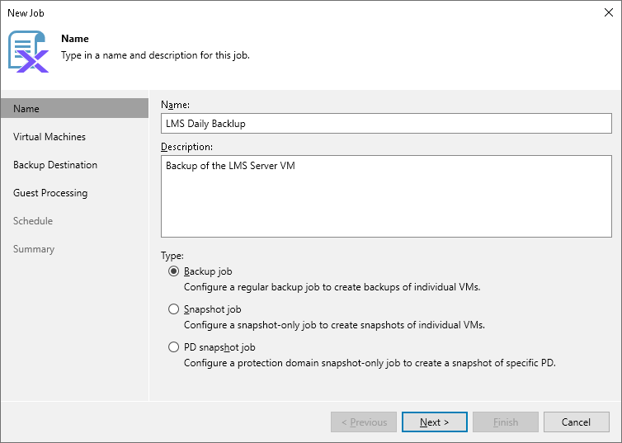The image size is (622, 443).
Task: Click the Snapshot job description text
Action: (334, 325)
